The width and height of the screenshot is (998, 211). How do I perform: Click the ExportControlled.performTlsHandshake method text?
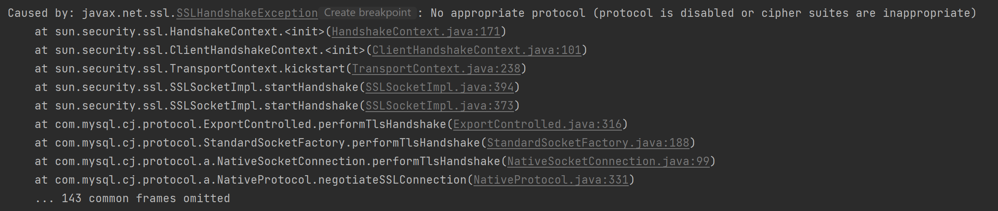(x=325, y=124)
